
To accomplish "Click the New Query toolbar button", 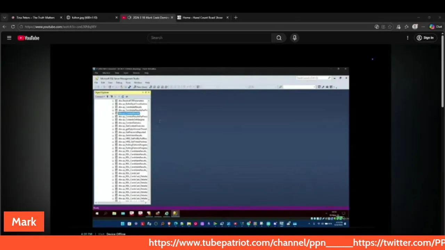I will [x=140, y=87].
